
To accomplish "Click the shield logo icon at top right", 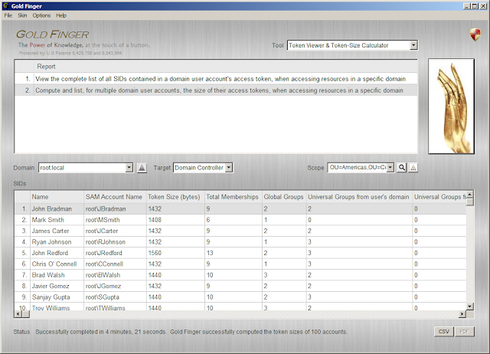I will [x=475, y=34].
